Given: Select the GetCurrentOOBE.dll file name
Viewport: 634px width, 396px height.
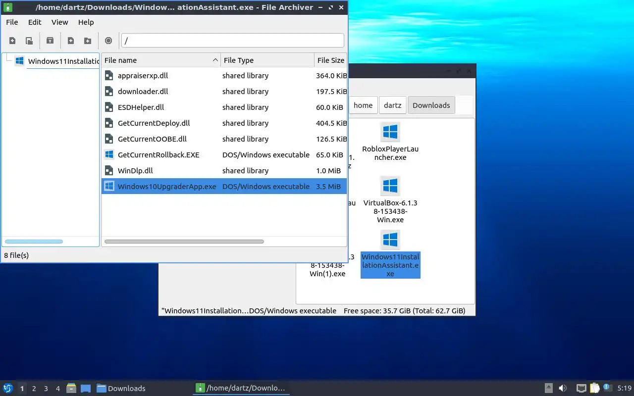Looking at the screenshot, I should 152,139.
